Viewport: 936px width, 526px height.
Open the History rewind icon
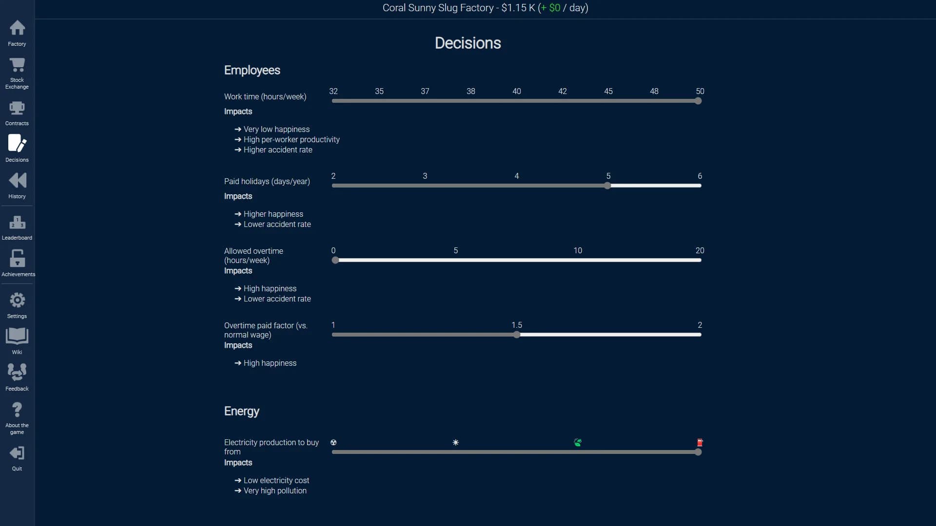pos(17,181)
